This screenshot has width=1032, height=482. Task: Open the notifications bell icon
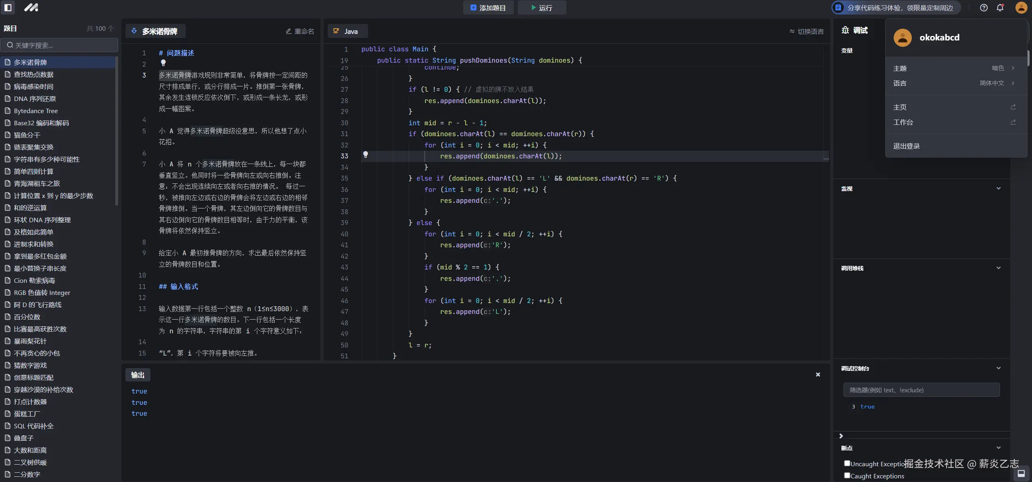coord(1000,8)
